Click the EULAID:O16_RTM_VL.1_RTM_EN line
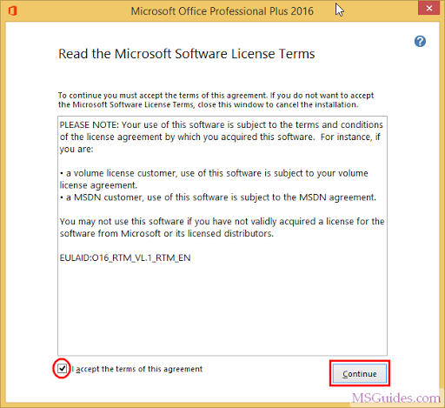This screenshot has height=408, width=445. point(125,258)
